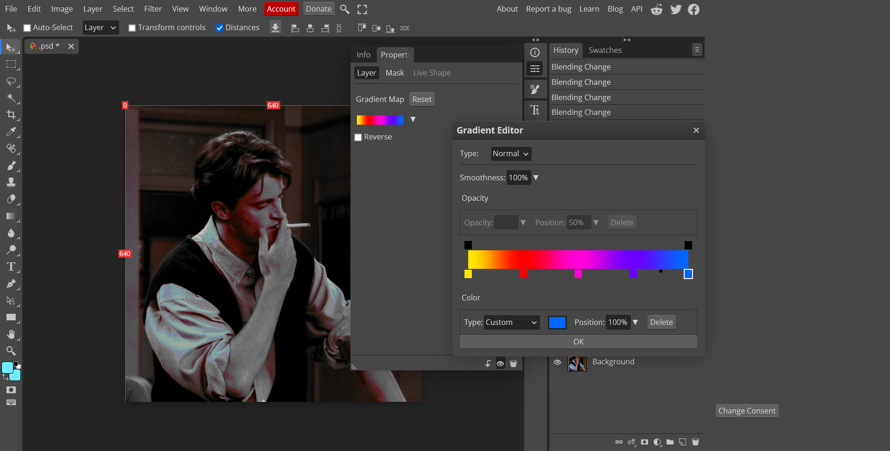The height and width of the screenshot is (451, 890).
Task: Select the Crop tool
Action: click(x=11, y=114)
